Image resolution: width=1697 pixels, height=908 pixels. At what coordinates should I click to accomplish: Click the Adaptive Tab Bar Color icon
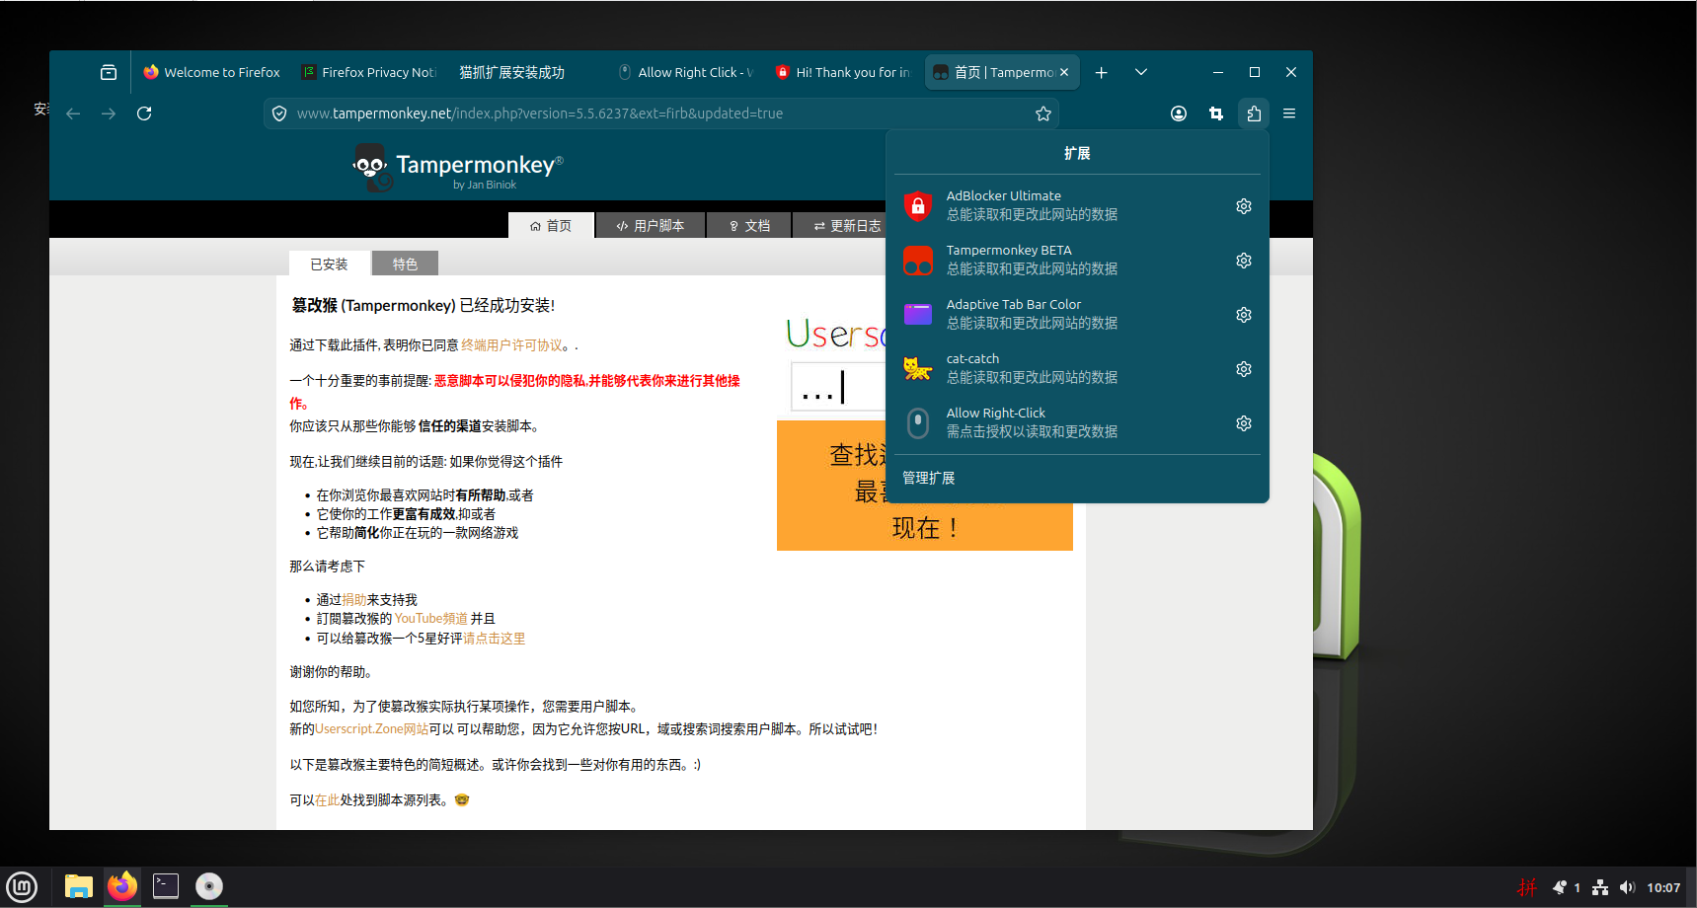(918, 315)
